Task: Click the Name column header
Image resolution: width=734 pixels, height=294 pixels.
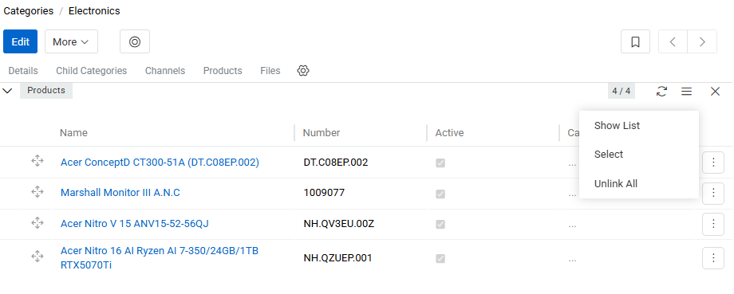Action: pyautogui.click(x=73, y=133)
